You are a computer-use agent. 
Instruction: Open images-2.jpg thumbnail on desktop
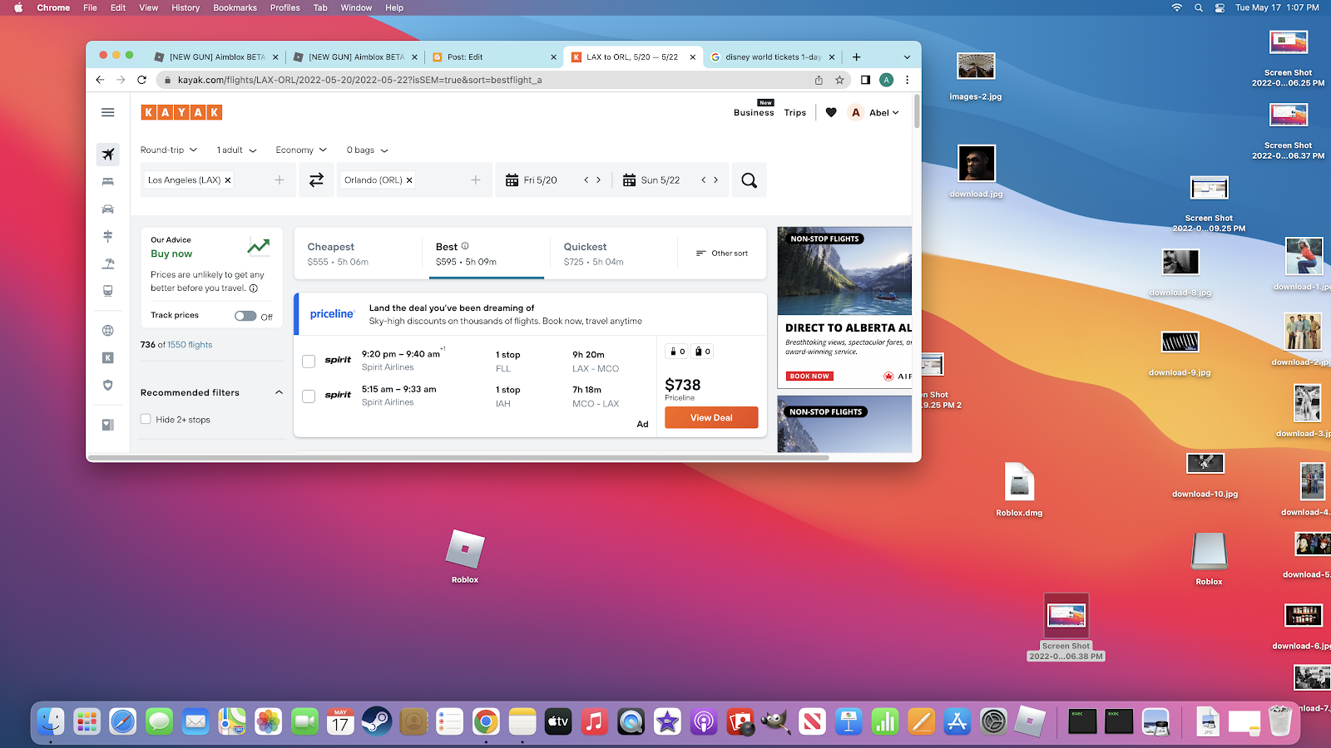point(976,66)
